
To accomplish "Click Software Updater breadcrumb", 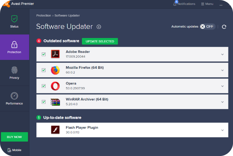I will click(67, 15).
